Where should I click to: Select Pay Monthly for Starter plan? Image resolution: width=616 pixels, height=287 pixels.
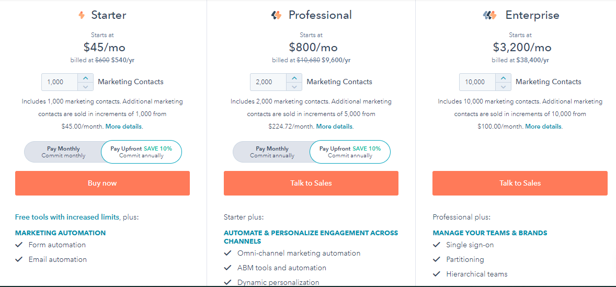pos(63,152)
